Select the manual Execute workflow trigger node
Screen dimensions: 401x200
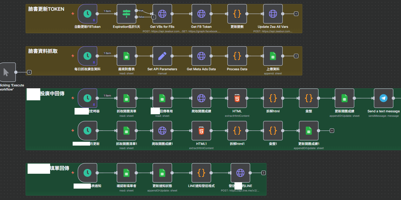tap(6, 72)
